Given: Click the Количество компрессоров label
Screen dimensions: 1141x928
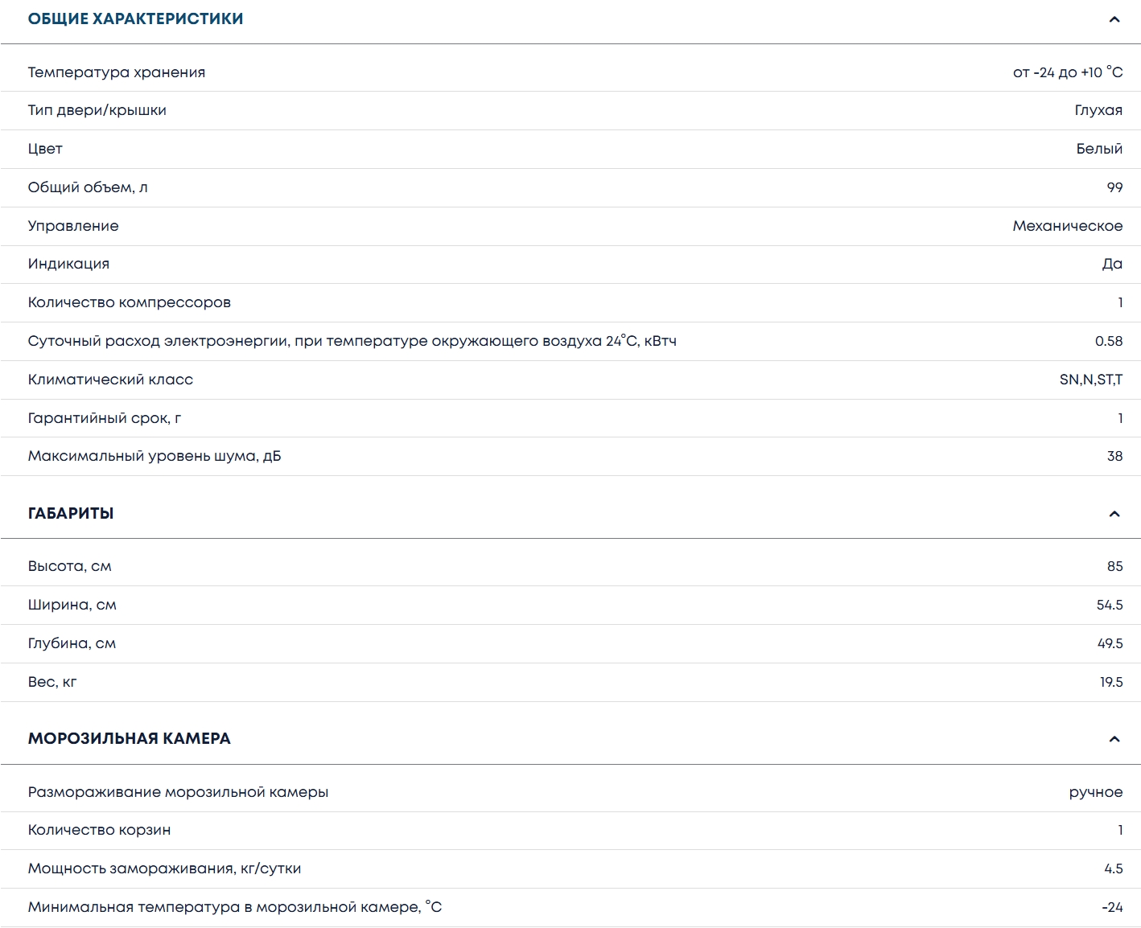Looking at the screenshot, I should pos(130,302).
